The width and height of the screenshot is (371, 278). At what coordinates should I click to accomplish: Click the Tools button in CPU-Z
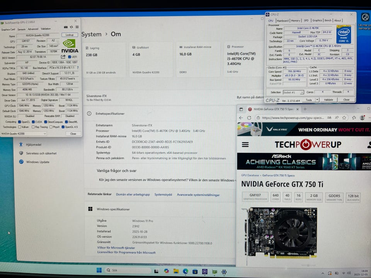[309, 100]
